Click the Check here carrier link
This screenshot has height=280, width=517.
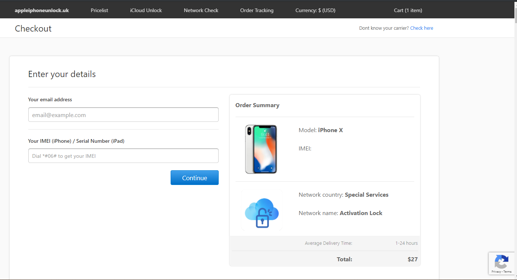coord(422,28)
